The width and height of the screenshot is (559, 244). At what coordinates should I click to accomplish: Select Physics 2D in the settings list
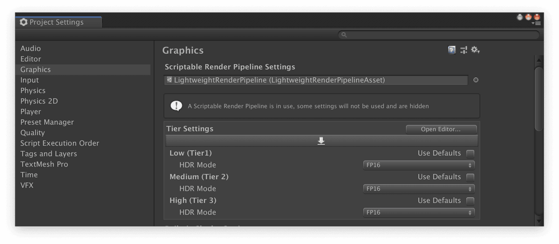pyautogui.click(x=39, y=101)
